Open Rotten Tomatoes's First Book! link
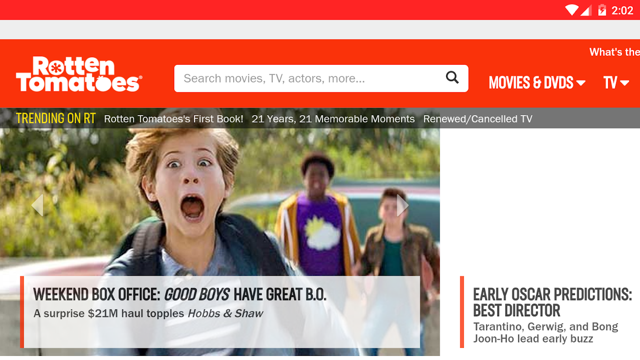The height and width of the screenshot is (360, 640). [174, 119]
